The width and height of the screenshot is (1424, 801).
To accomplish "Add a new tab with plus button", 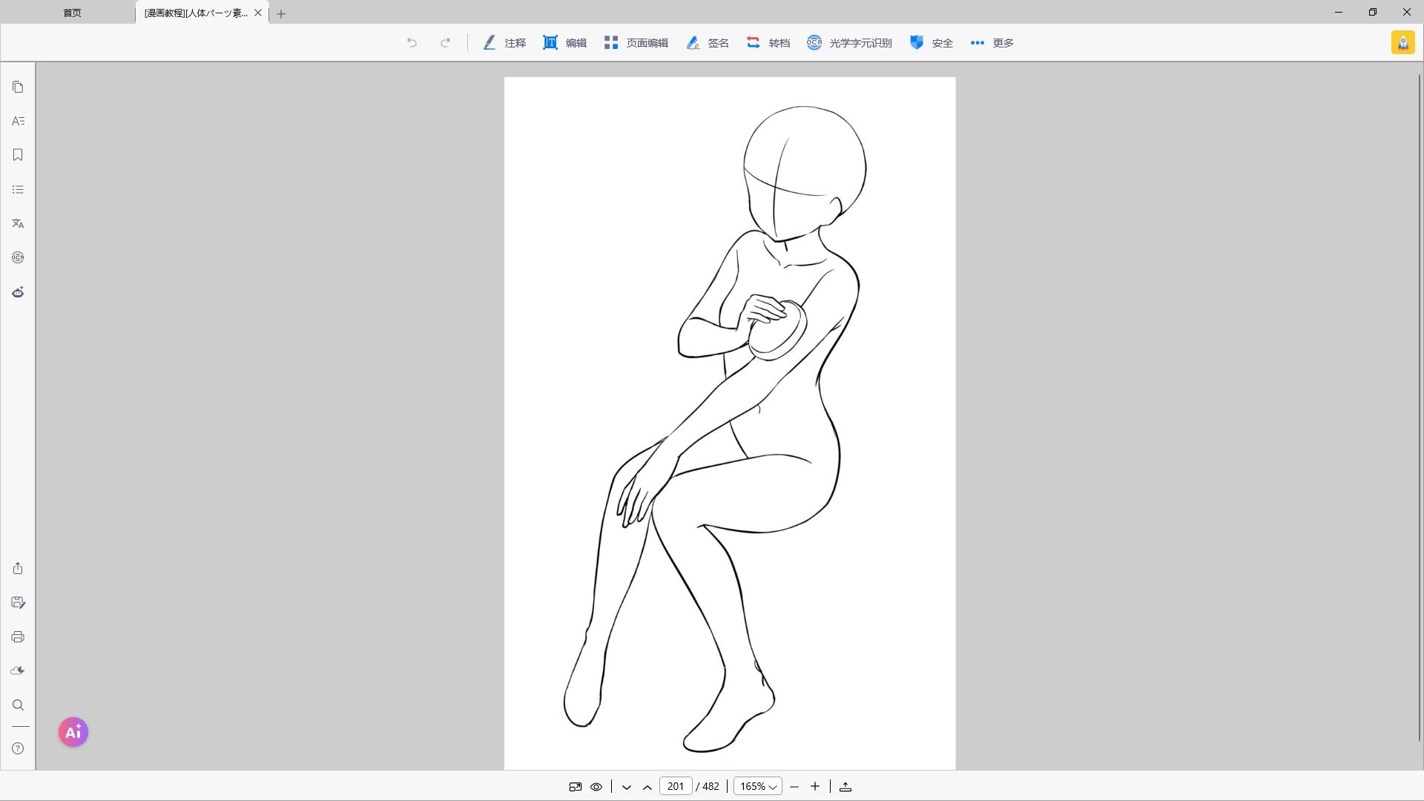I will pyautogui.click(x=281, y=13).
